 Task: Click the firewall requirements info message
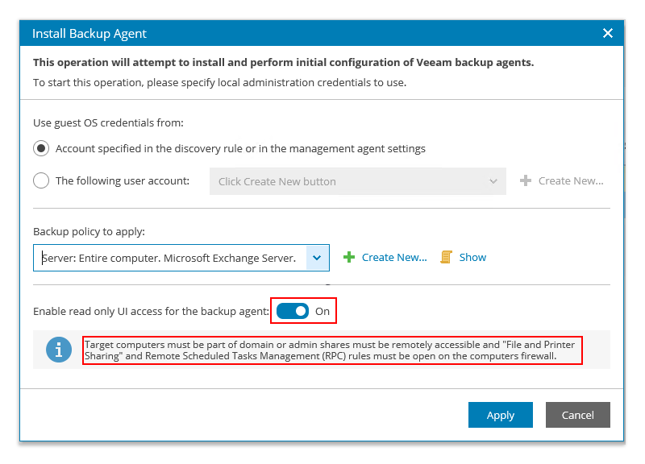coord(332,350)
